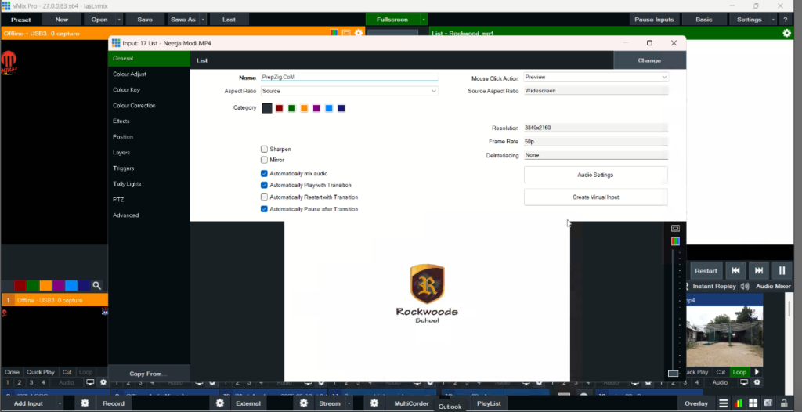The height and width of the screenshot is (412, 802).
Task: Open the gear settings next to Record
Action: (85, 403)
